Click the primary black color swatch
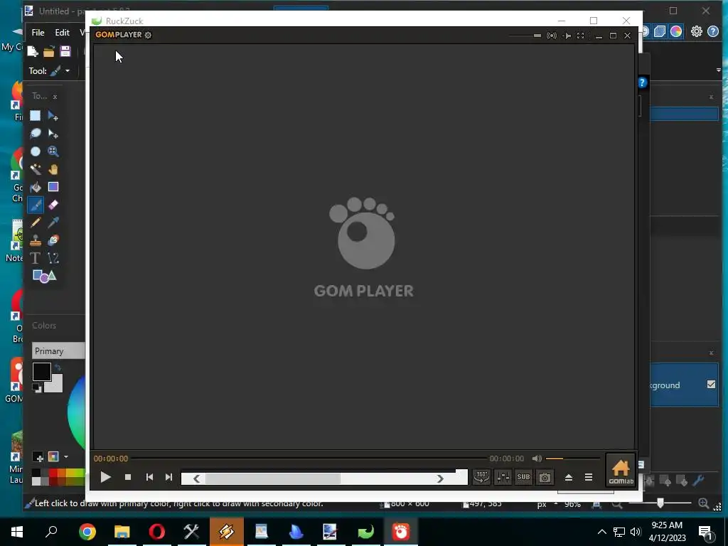The height and width of the screenshot is (546, 728). click(41, 372)
